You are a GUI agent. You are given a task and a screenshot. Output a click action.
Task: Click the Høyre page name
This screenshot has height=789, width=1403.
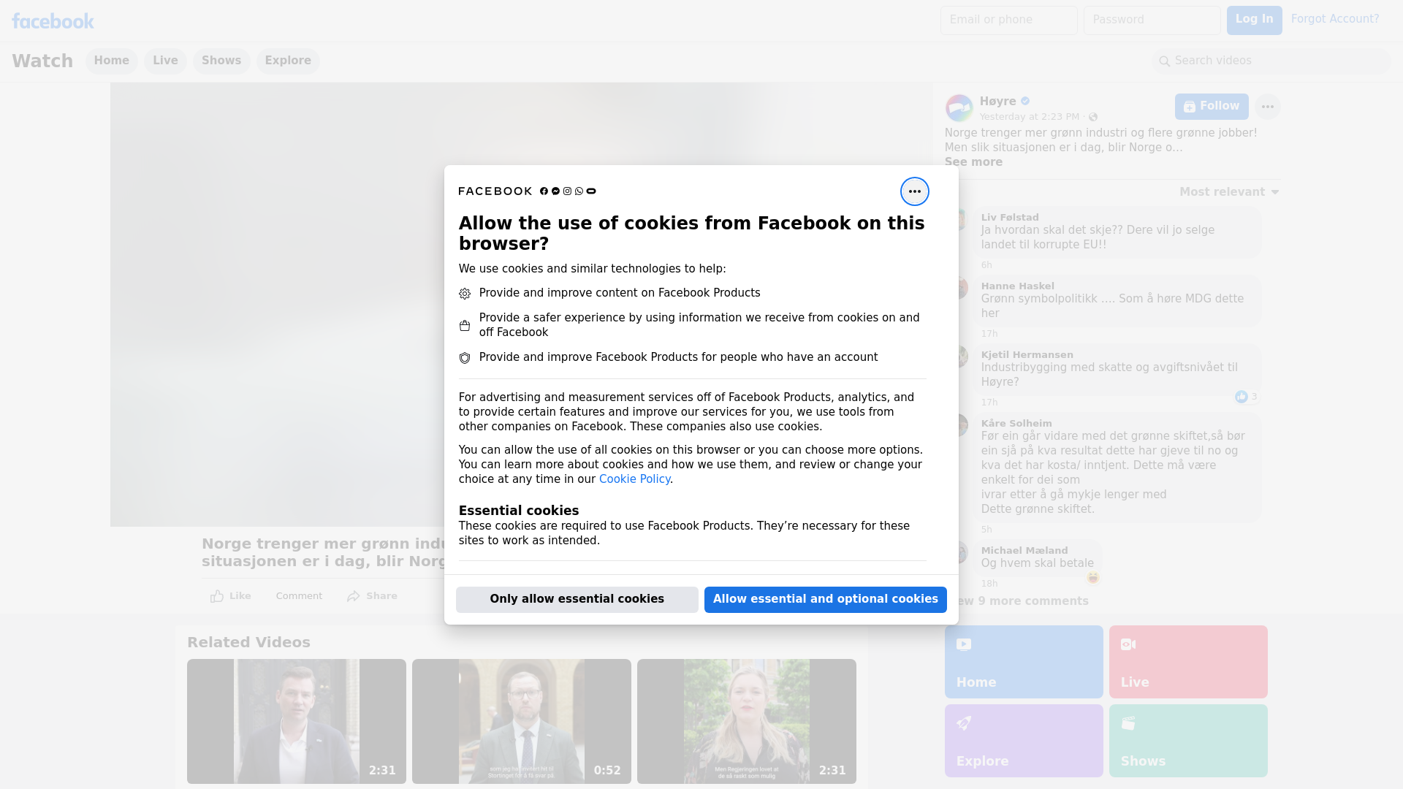point(997,102)
